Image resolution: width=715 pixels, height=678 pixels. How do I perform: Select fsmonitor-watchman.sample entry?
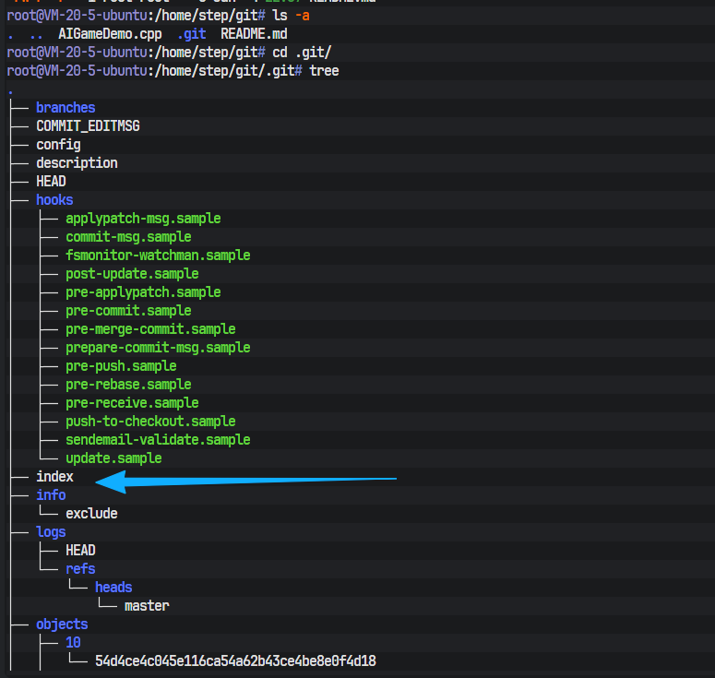(x=158, y=256)
